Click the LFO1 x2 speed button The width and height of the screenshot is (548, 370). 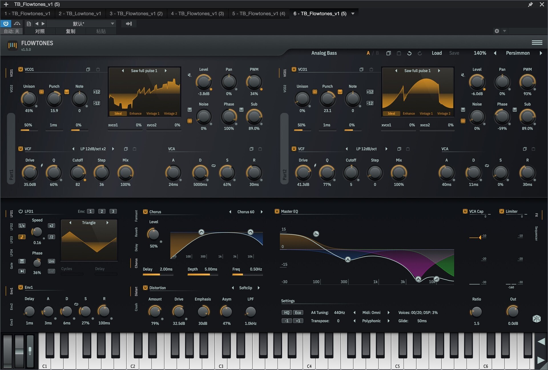(x=51, y=226)
